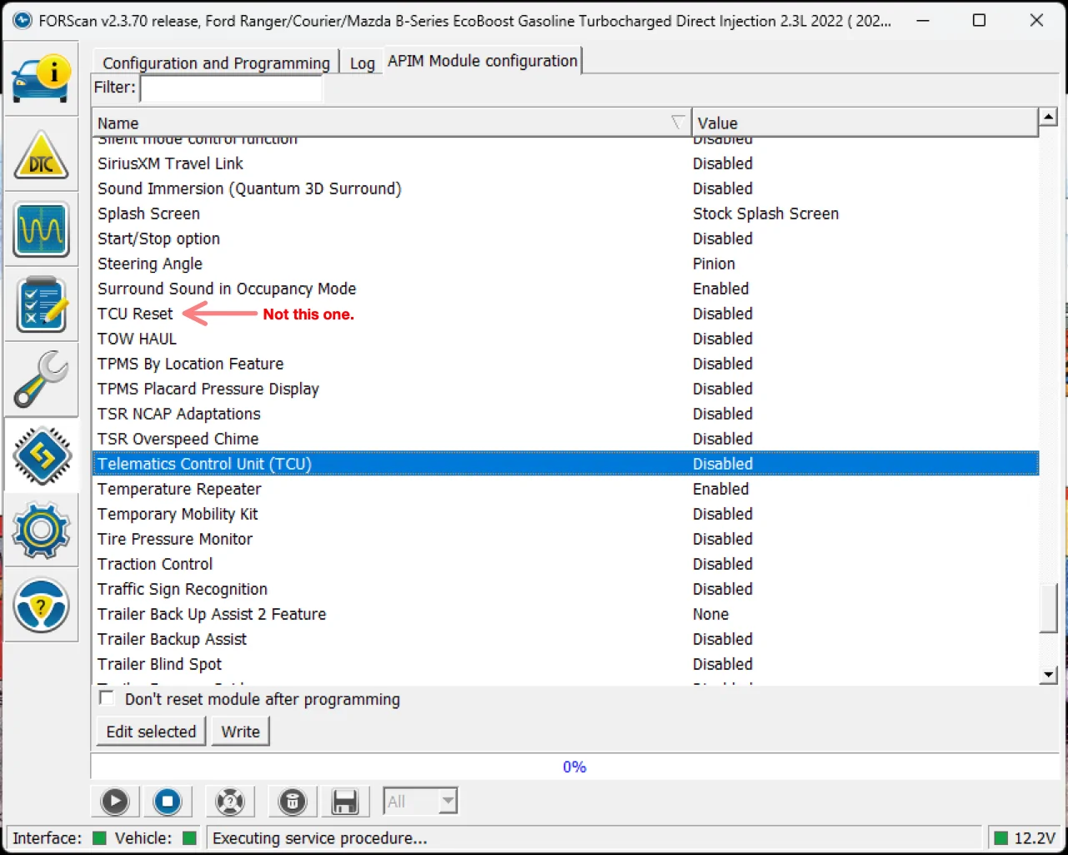Select the Trailer Backup Assist row
This screenshot has width=1068, height=855.
tap(565, 639)
